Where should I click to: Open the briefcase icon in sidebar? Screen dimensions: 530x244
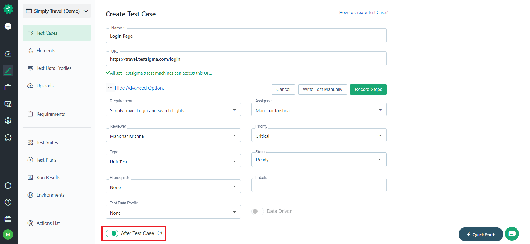point(8,87)
